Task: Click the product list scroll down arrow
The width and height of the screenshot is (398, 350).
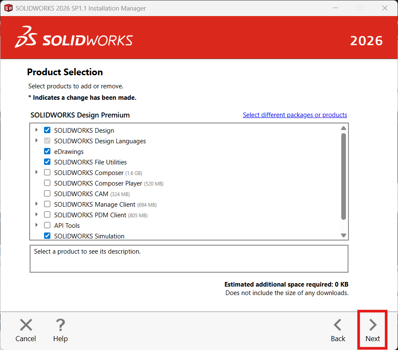Action: click(343, 235)
